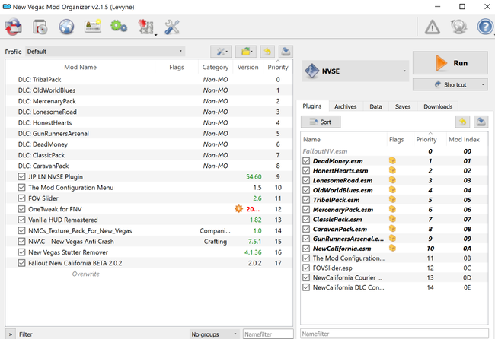The image size is (495, 339).
Task: Toggle NMCs_Texture_Pack_For_New_Vegas checkbox
Action: tap(21, 230)
